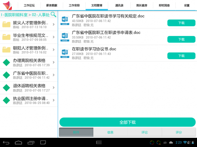Expand the 退休返聘相关表格 chevron arrow
This screenshot has height=147, width=197.
point(54,88)
